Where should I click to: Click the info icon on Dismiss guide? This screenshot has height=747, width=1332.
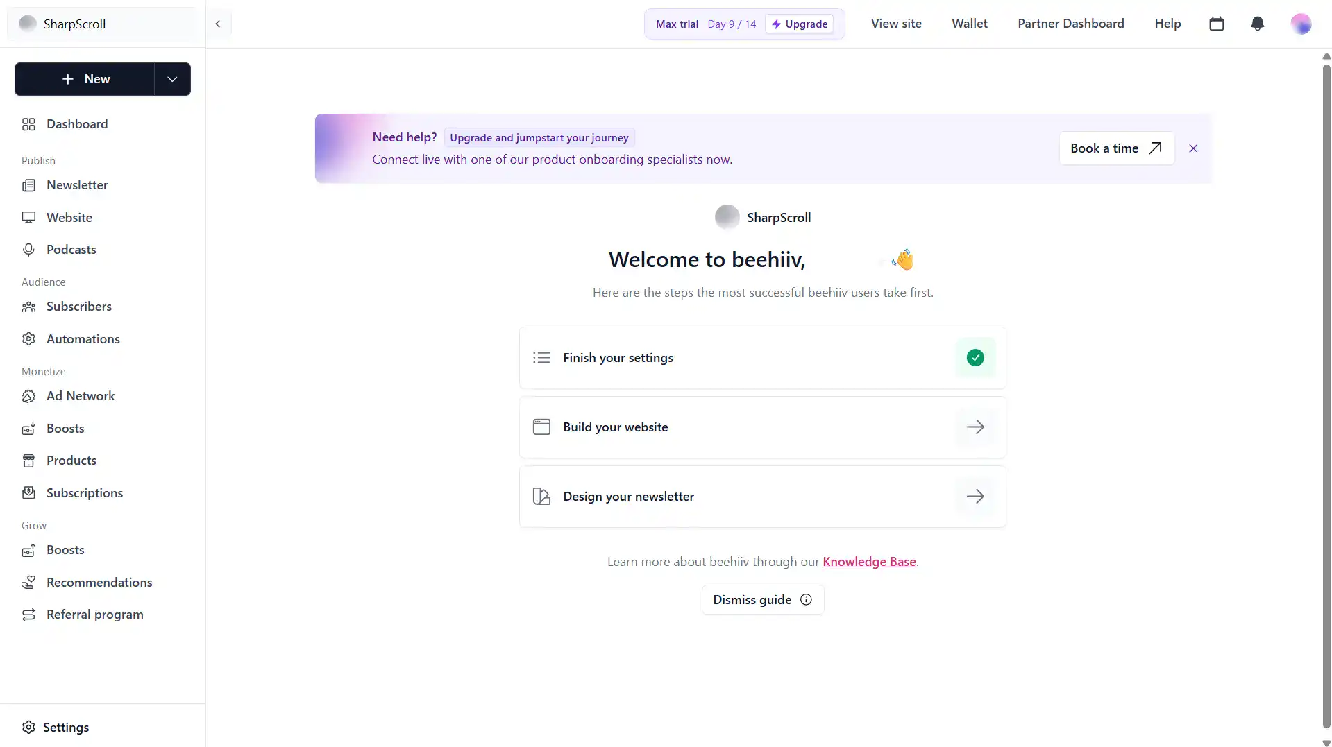point(806,600)
